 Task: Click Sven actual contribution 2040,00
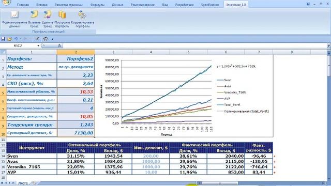point(225,156)
